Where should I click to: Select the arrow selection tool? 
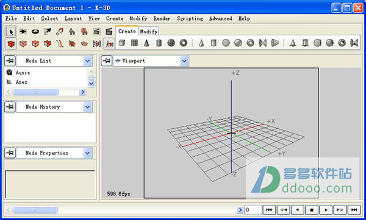11,32
